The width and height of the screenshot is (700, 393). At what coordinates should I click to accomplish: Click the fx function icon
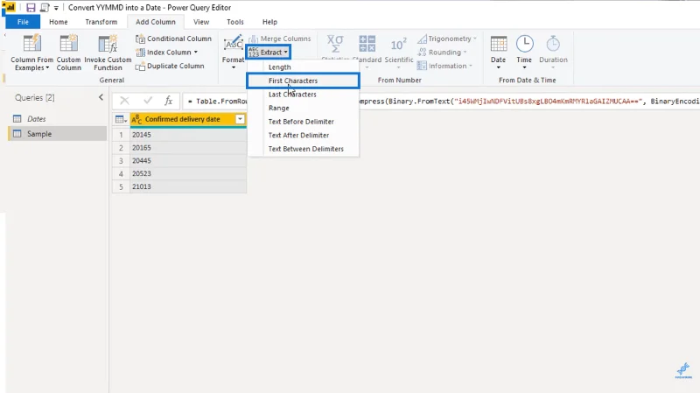[169, 101]
